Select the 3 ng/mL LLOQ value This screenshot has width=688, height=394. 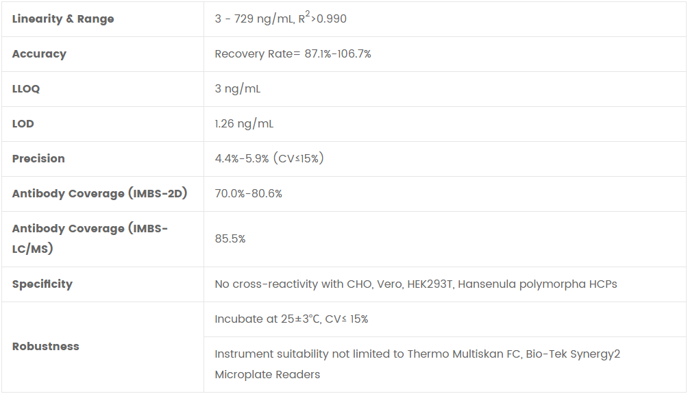point(238,89)
